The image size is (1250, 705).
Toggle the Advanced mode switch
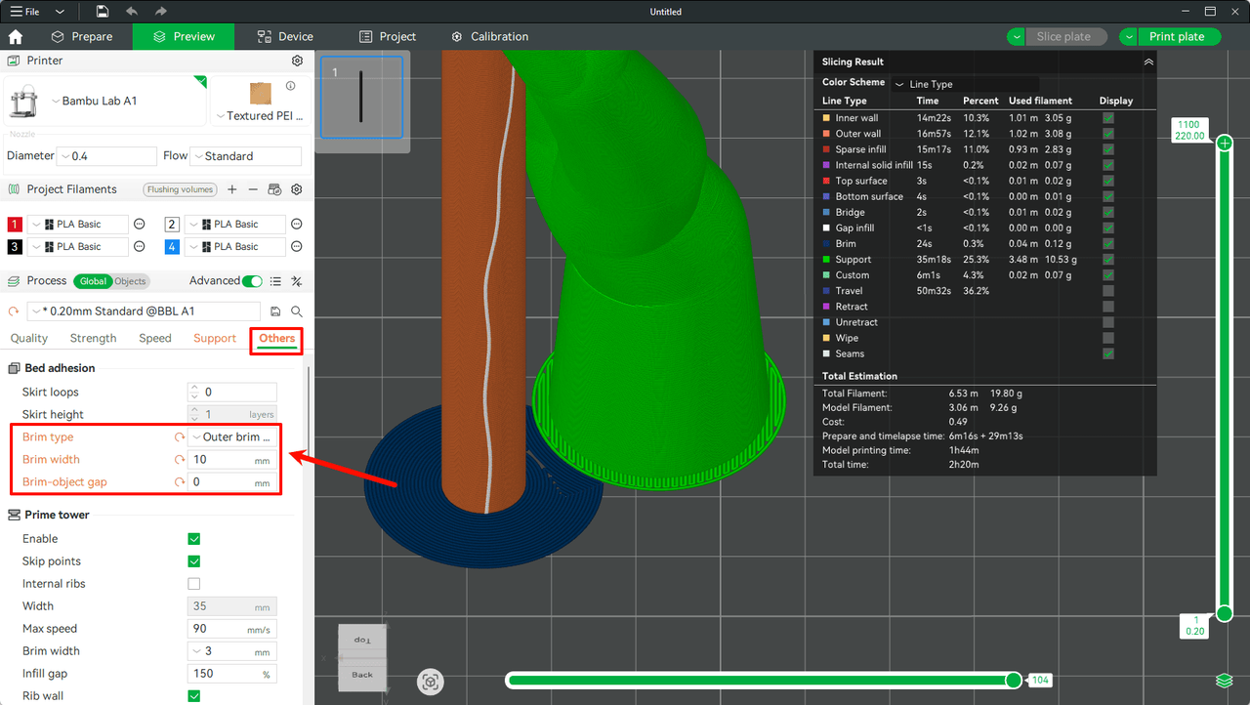(252, 281)
